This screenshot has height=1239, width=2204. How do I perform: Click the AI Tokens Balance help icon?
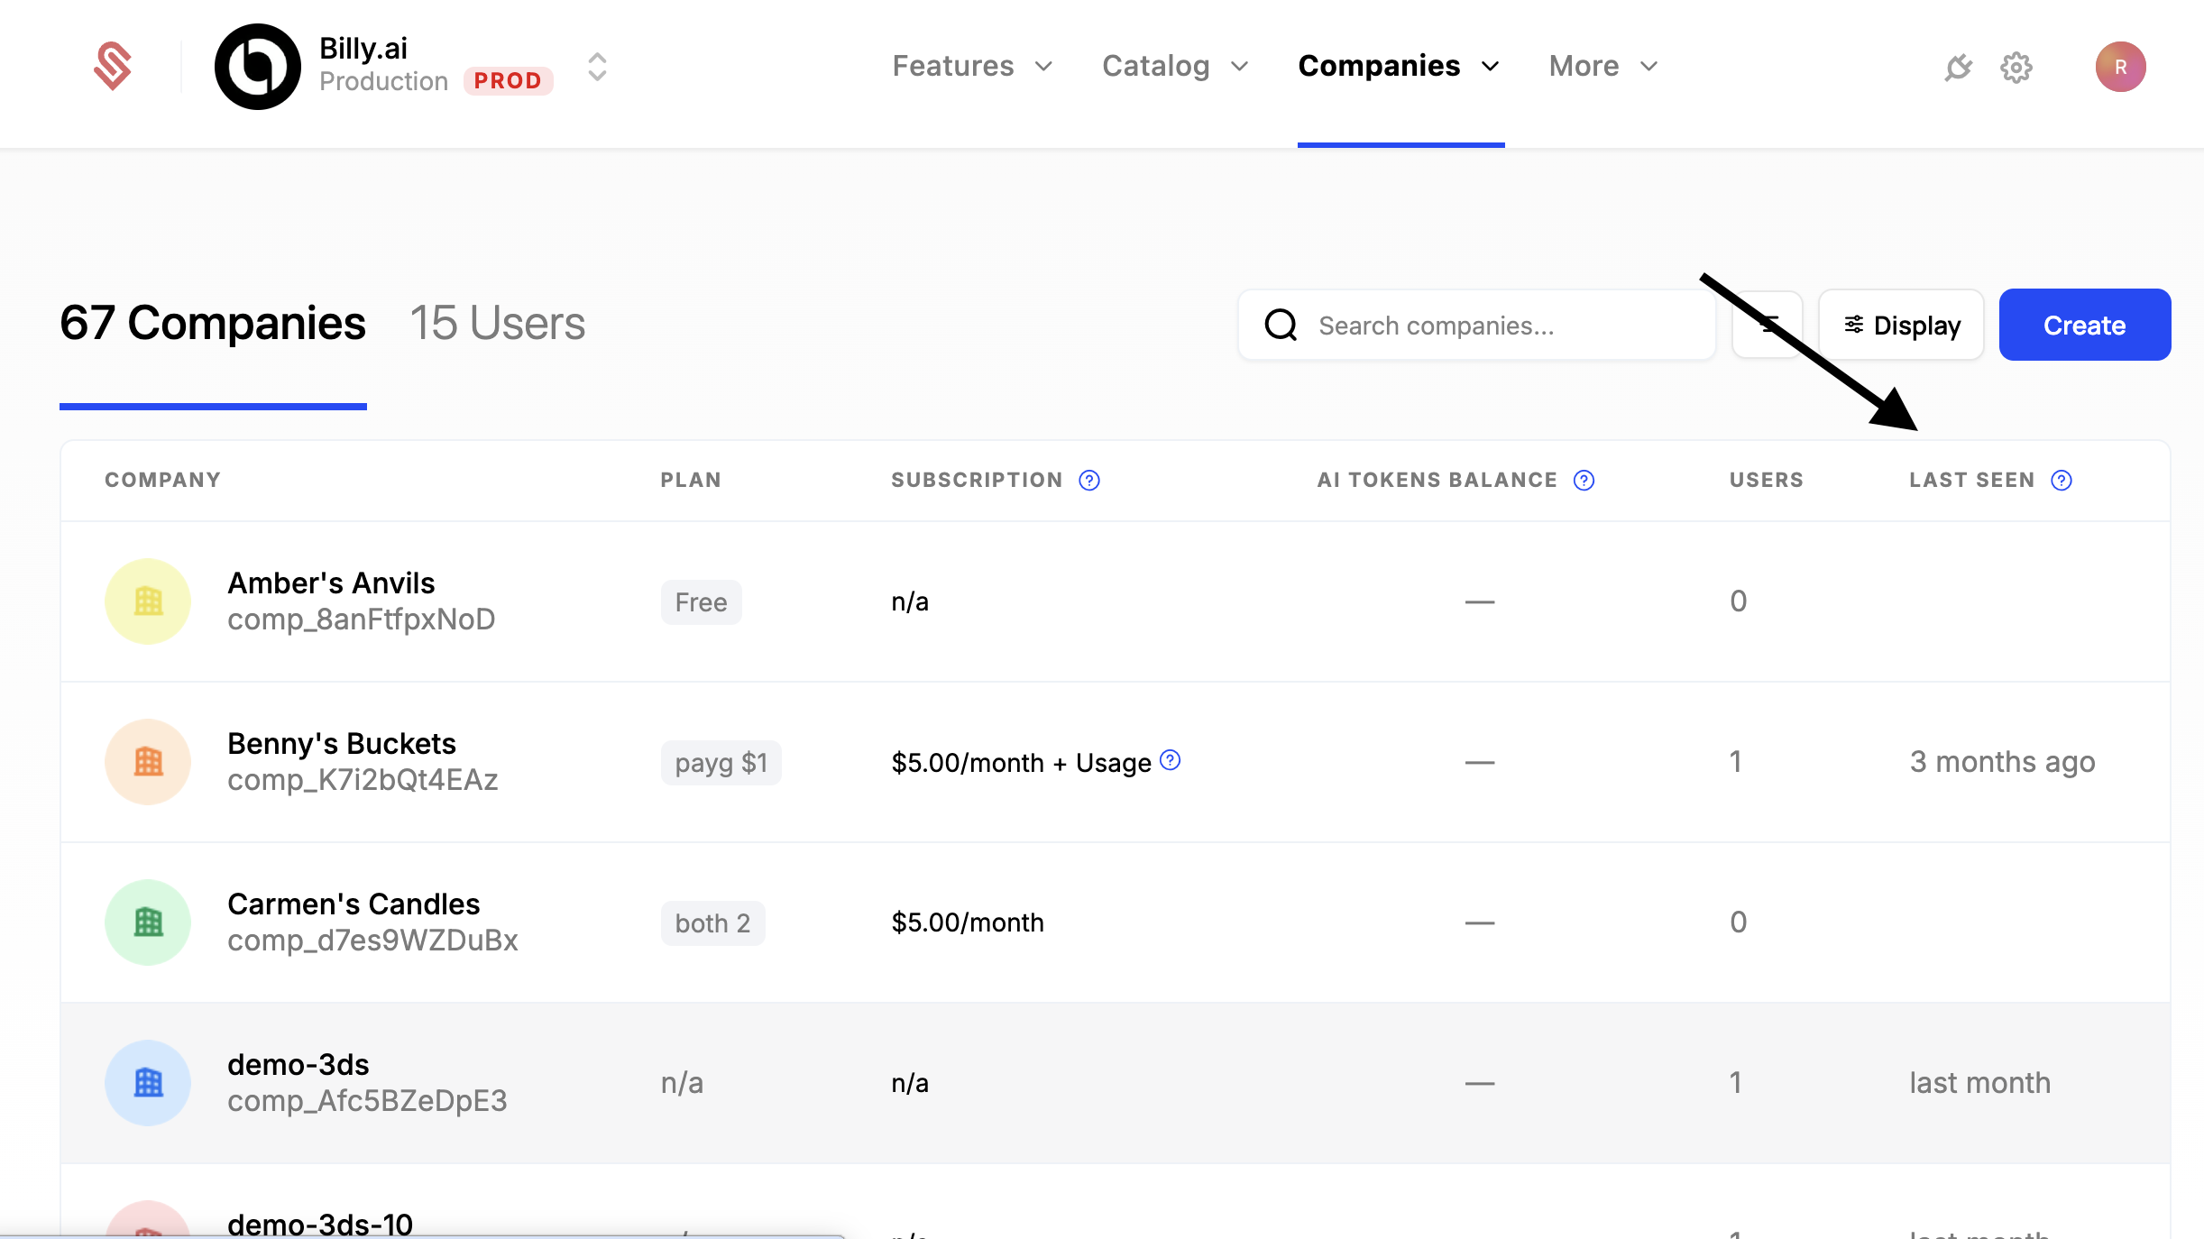coord(1584,481)
